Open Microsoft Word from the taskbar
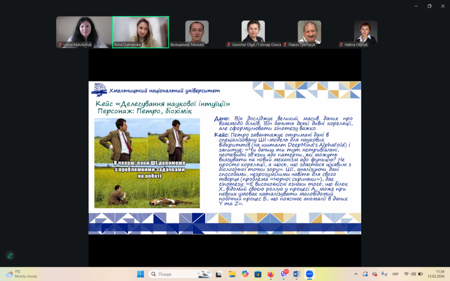 click(296, 274)
